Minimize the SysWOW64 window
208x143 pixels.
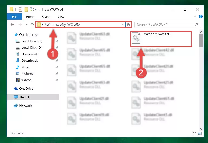[x=173, y=9]
